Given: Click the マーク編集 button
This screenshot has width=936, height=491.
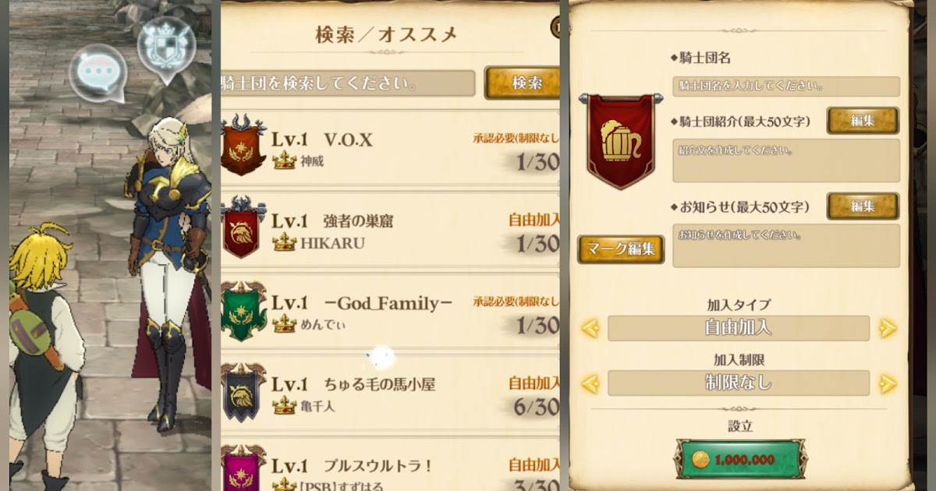Looking at the screenshot, I should [621, 249].
